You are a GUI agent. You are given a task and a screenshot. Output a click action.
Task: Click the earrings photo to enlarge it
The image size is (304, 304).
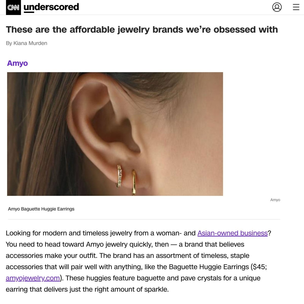tap(115, 134)
